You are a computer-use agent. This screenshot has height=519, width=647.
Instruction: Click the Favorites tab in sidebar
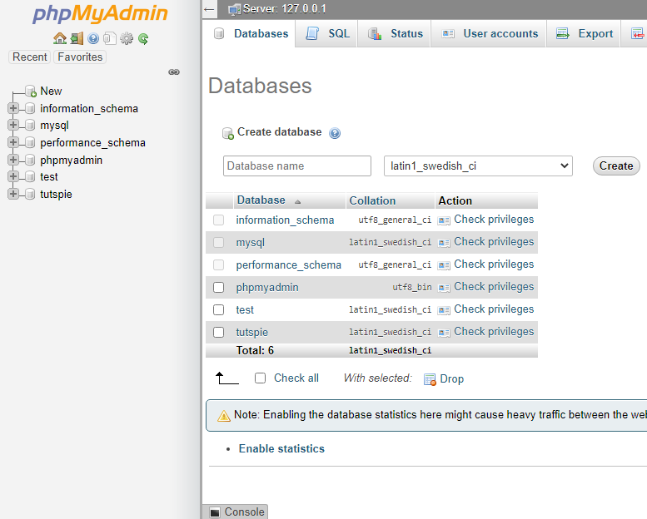point(80,57)
